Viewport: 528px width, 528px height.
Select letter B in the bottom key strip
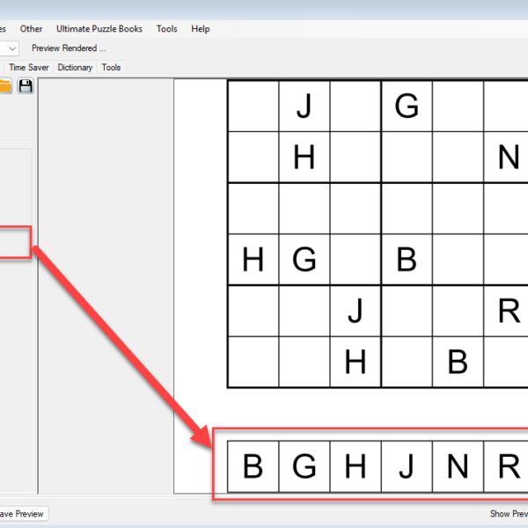(x=253, y=466)
